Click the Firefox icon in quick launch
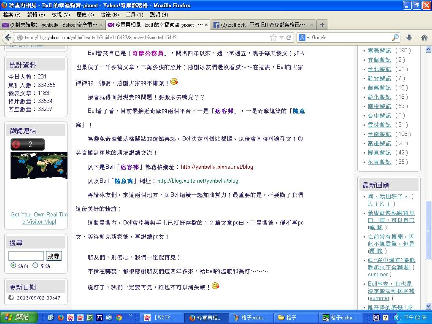Image resolution: width=432 pixels, height=324 pixels. tap(61, 318)
